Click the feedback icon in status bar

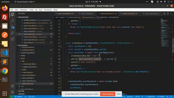pyautogui.click(x=167, y=97)
